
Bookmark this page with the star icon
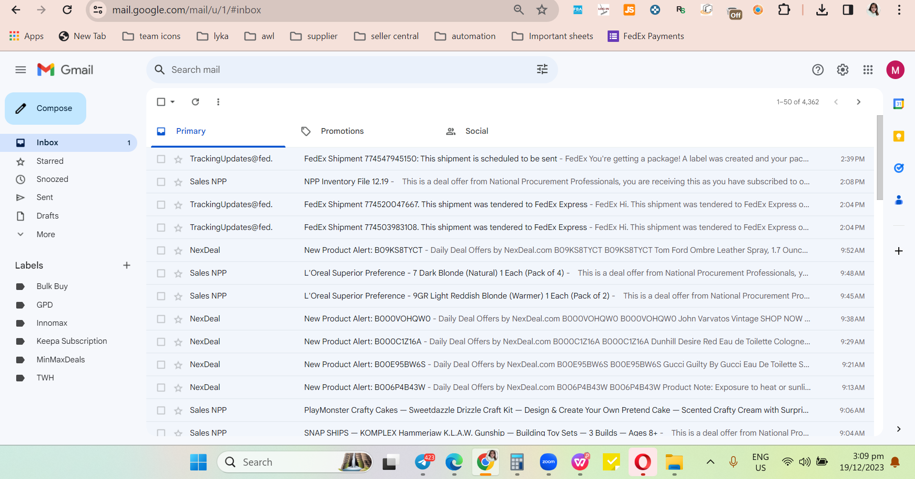pyautogui.click(x=542, y=10)
